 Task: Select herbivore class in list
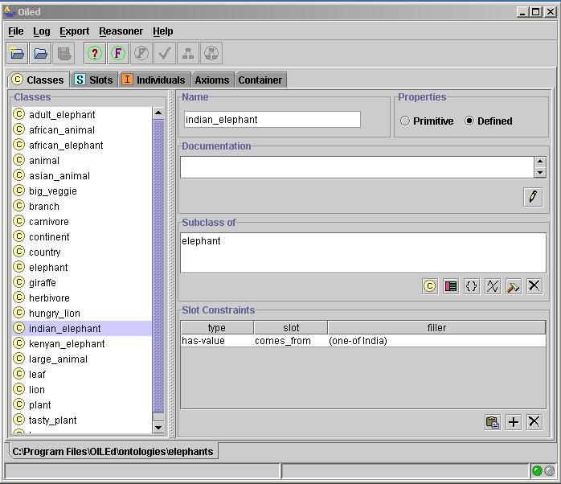[x=82, y=297]
